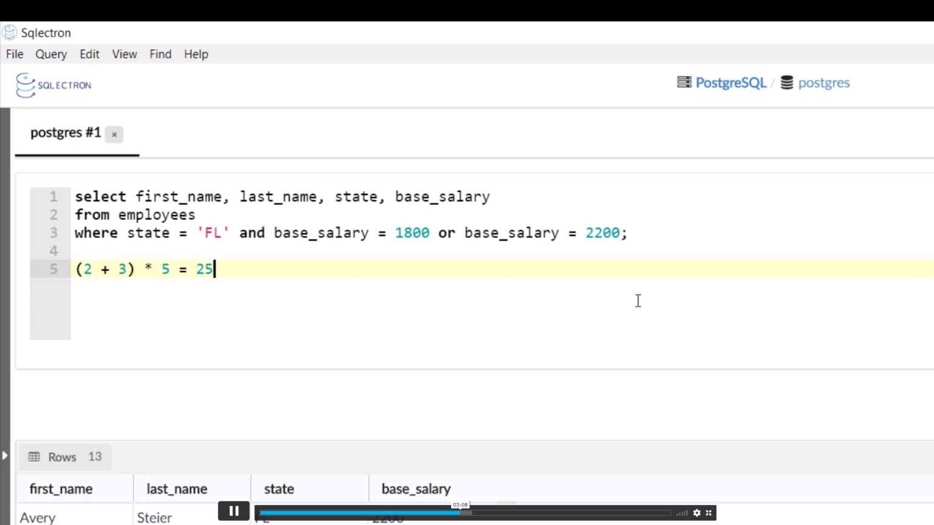Open the Query menu
Viewport: 934px width, 525px height.
tap(51, 54)
